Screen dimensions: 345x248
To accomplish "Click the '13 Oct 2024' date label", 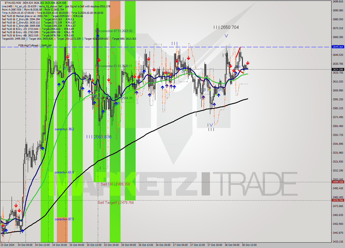I will point(8,245).
